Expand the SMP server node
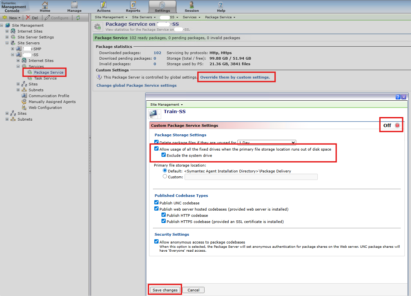Screen dimensions: 411x296 (x=13, y=49)
